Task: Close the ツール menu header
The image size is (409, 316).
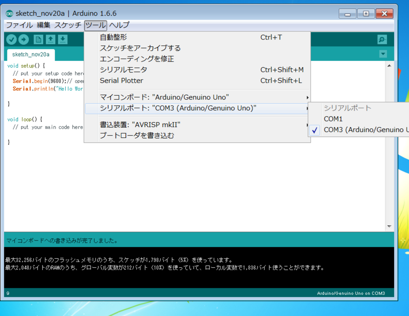Action: (95, 25)
